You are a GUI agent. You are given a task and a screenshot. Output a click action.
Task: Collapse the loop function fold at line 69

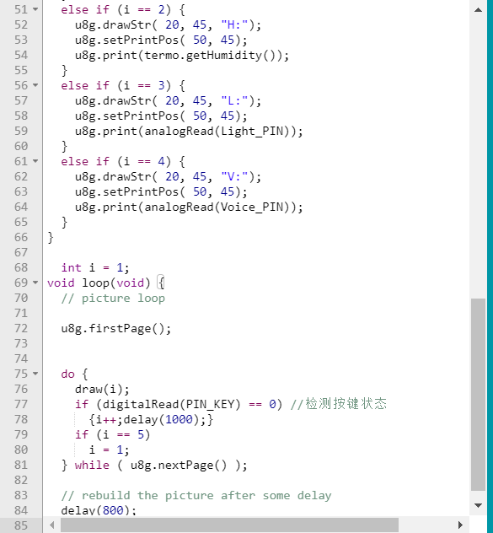click(x=35, y=283)
